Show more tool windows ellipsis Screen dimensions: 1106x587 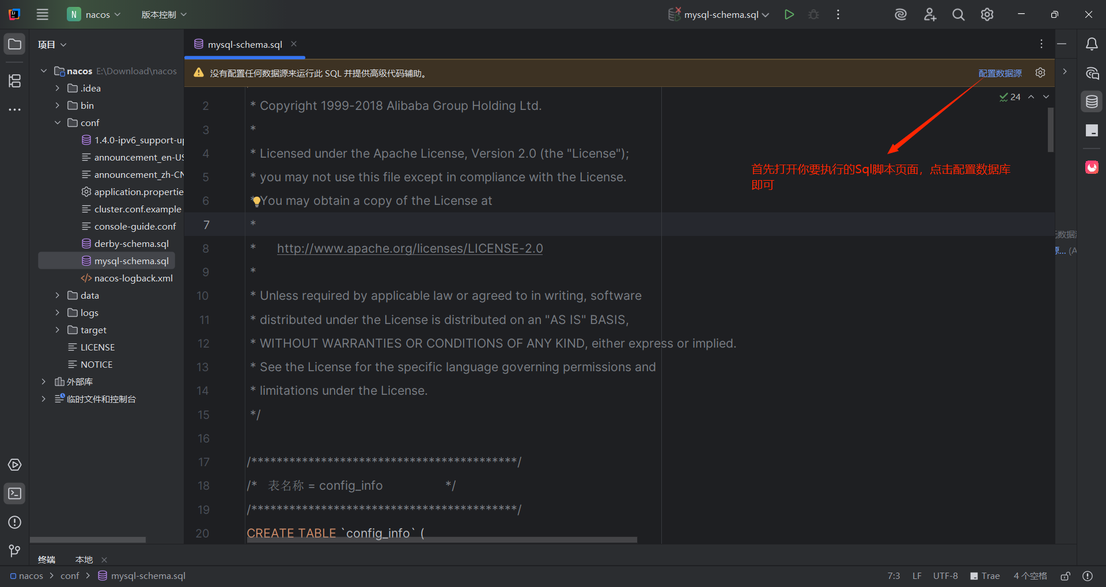[15, 109]
